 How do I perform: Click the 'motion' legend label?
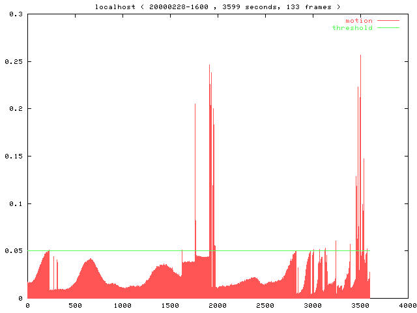pos(358,21)
